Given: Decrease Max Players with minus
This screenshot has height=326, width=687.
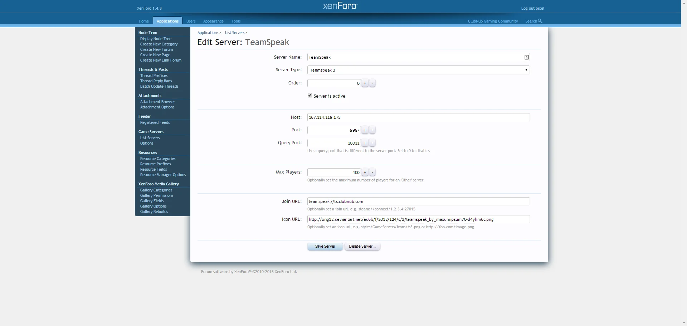Looking at the screenshot, I should 372,172.
